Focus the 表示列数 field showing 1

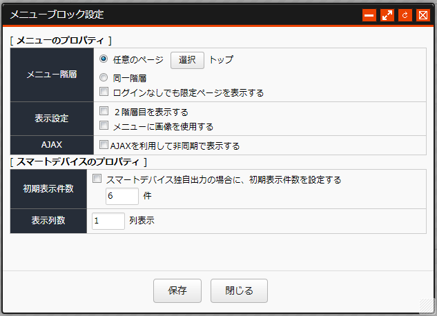[x=108, y=221]
